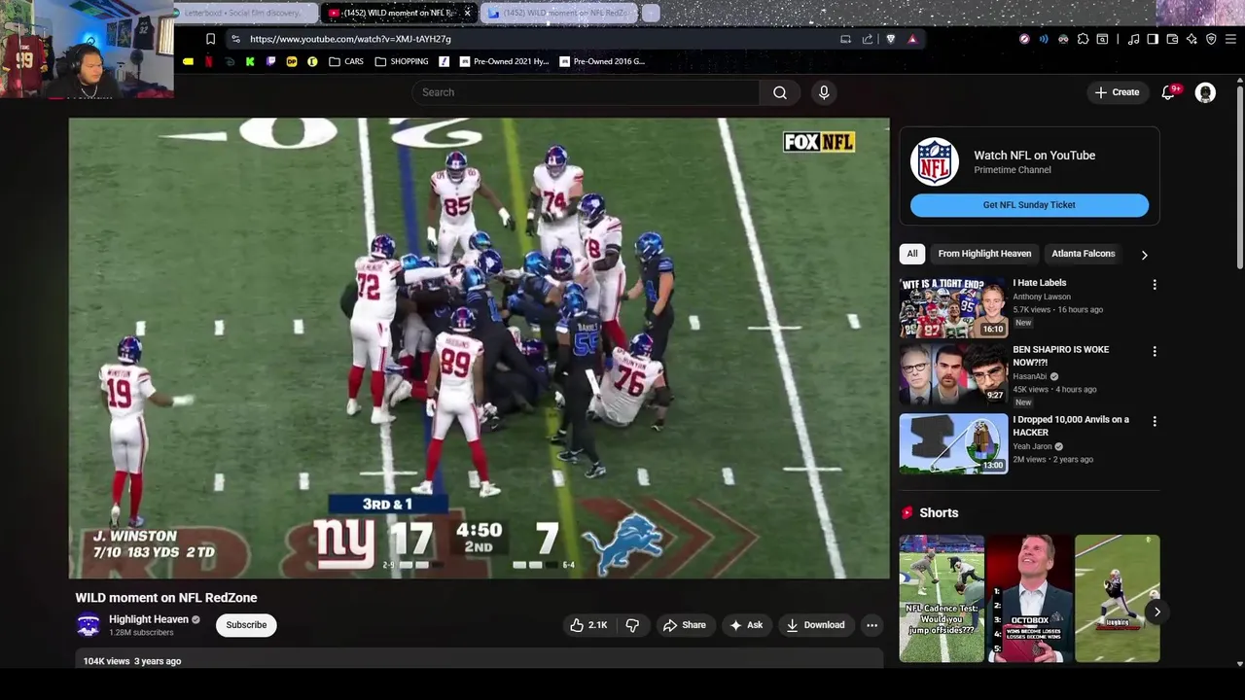Open the notifications bell
Screen dimensions: 1245x700
(x=1169, y=92)
